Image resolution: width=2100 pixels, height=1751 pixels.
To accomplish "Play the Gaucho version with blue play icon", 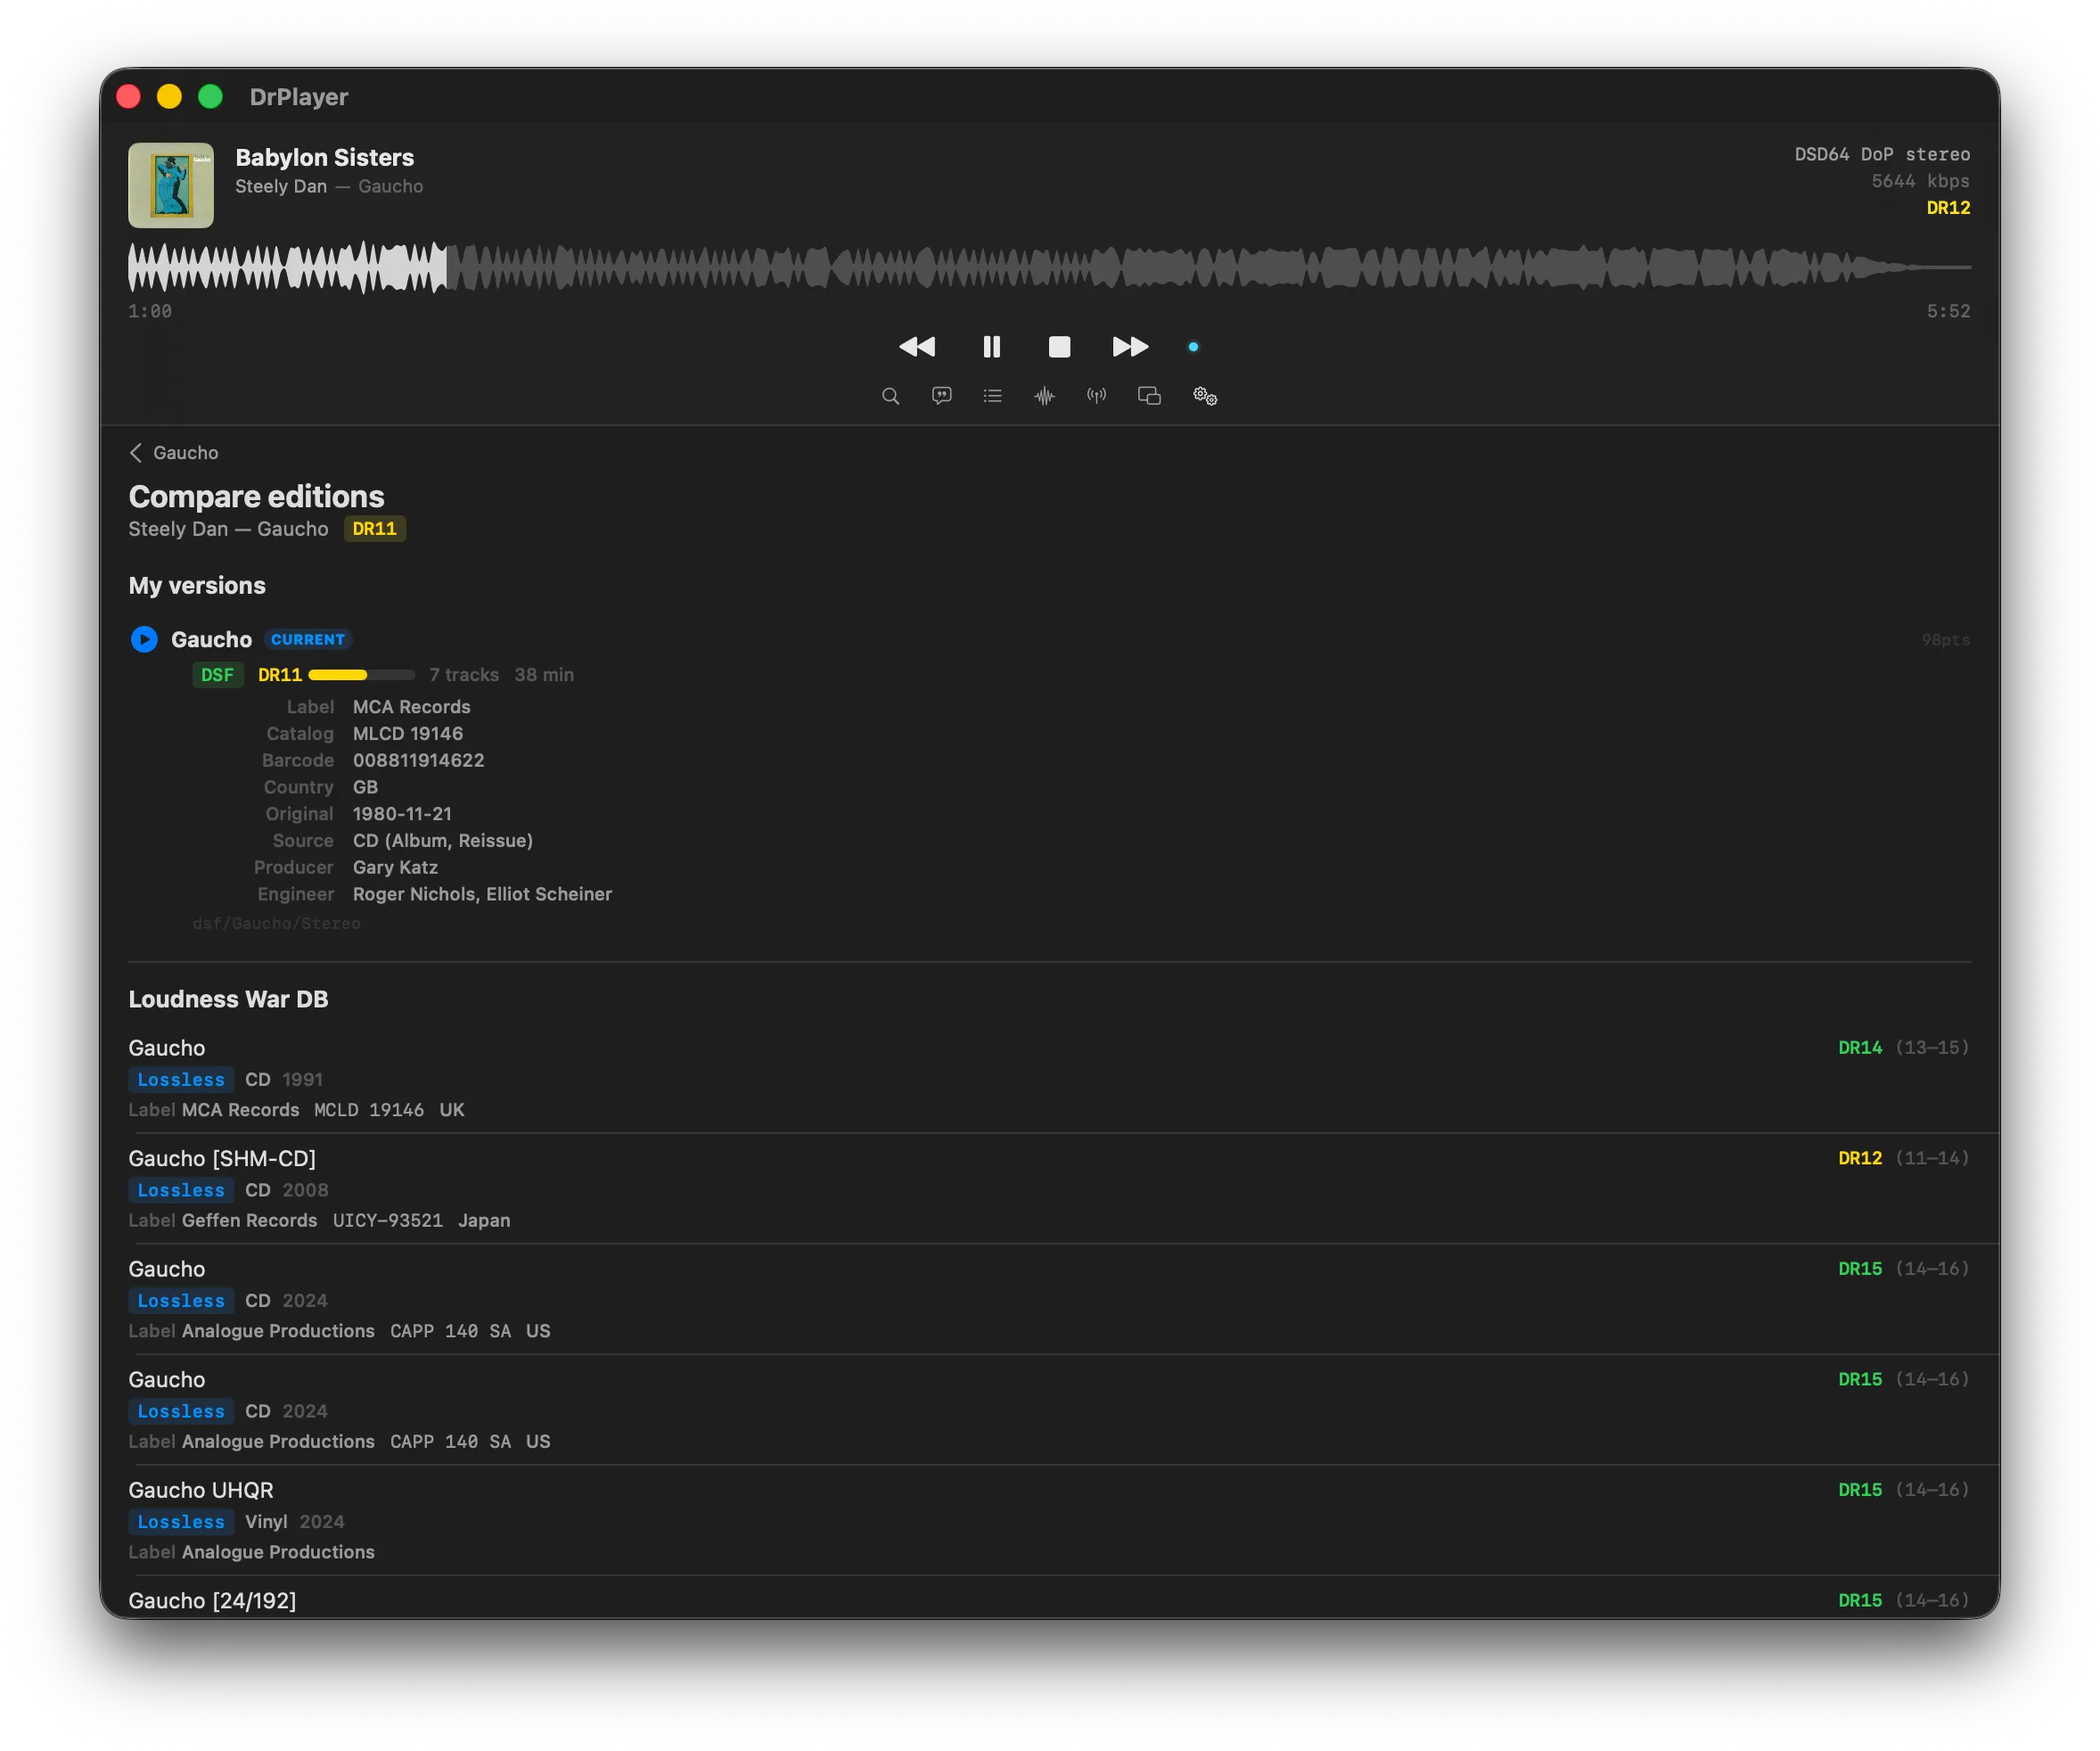I will coord(144,639).
